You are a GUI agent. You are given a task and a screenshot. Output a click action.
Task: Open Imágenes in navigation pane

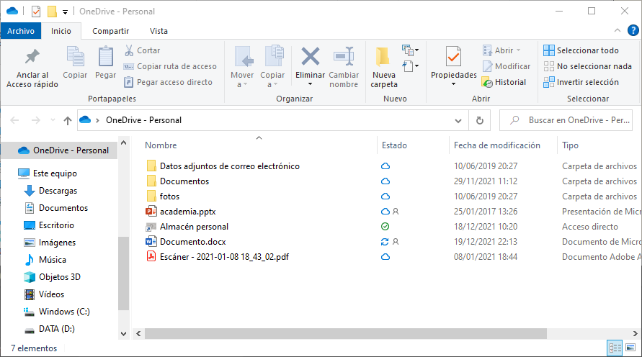[50, 243]
